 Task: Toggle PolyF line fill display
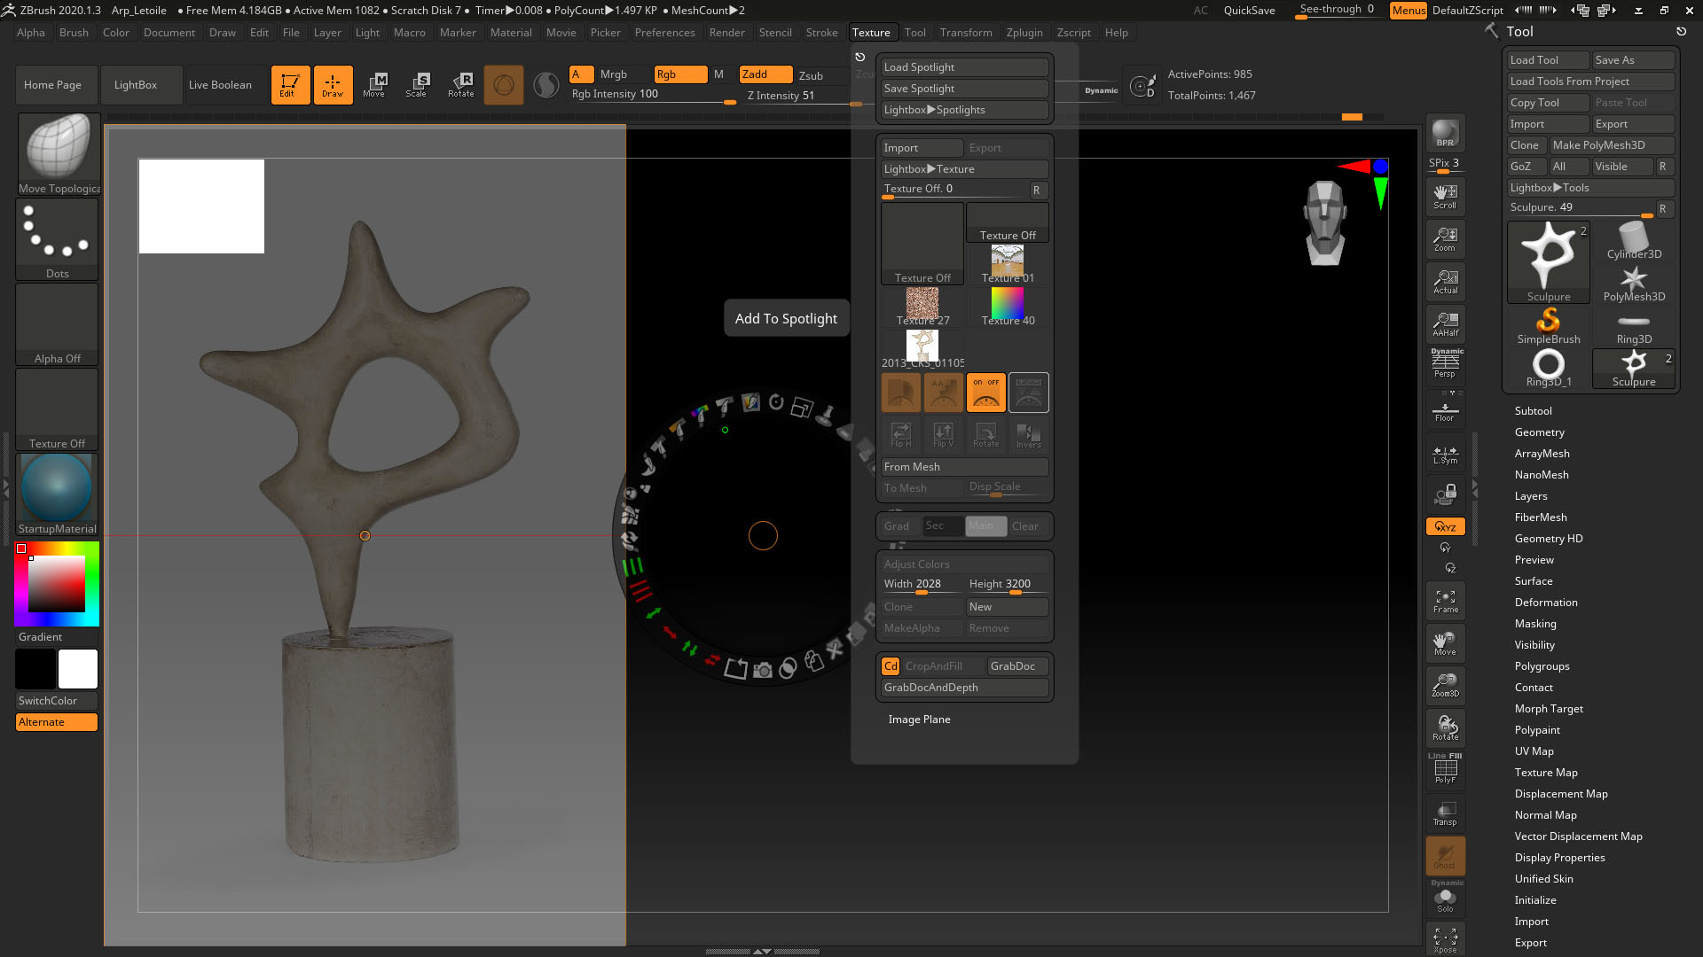coord(1445,770)
